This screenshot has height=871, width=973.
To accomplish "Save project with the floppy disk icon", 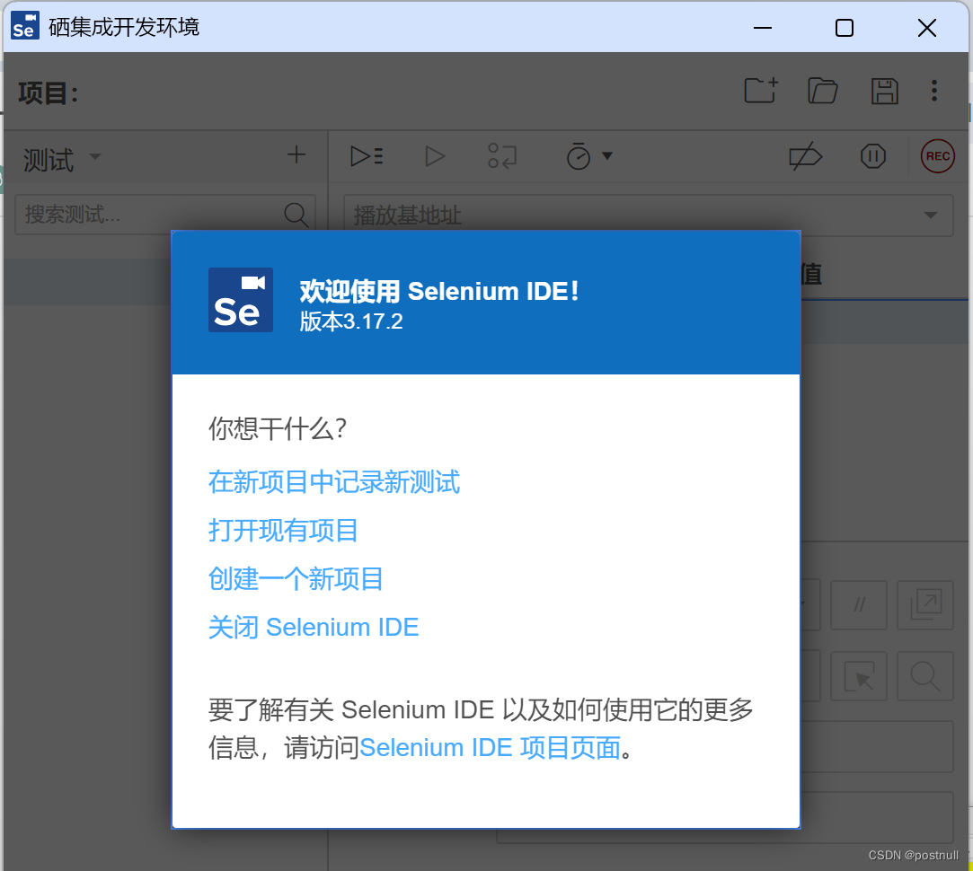I will tap(884, 92).
